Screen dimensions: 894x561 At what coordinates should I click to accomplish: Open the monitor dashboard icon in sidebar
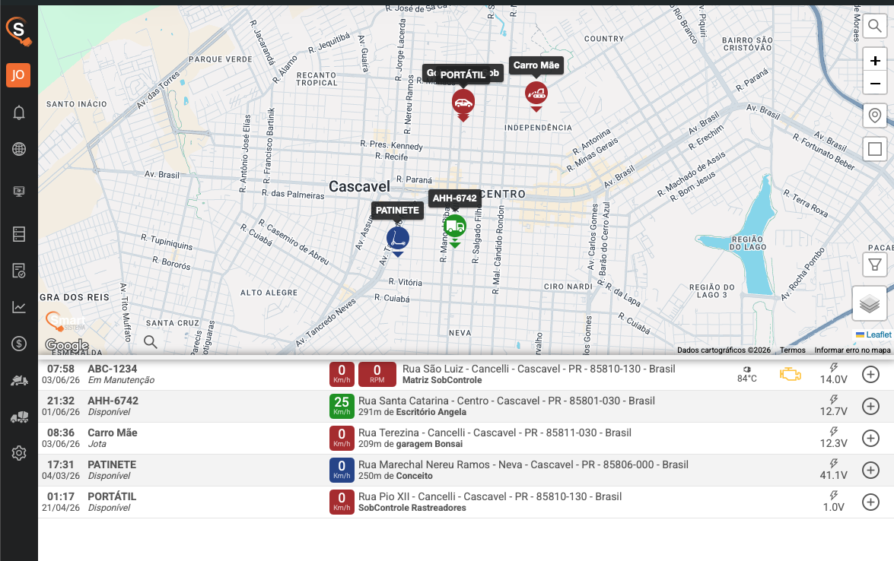click(x=19, y=192)
